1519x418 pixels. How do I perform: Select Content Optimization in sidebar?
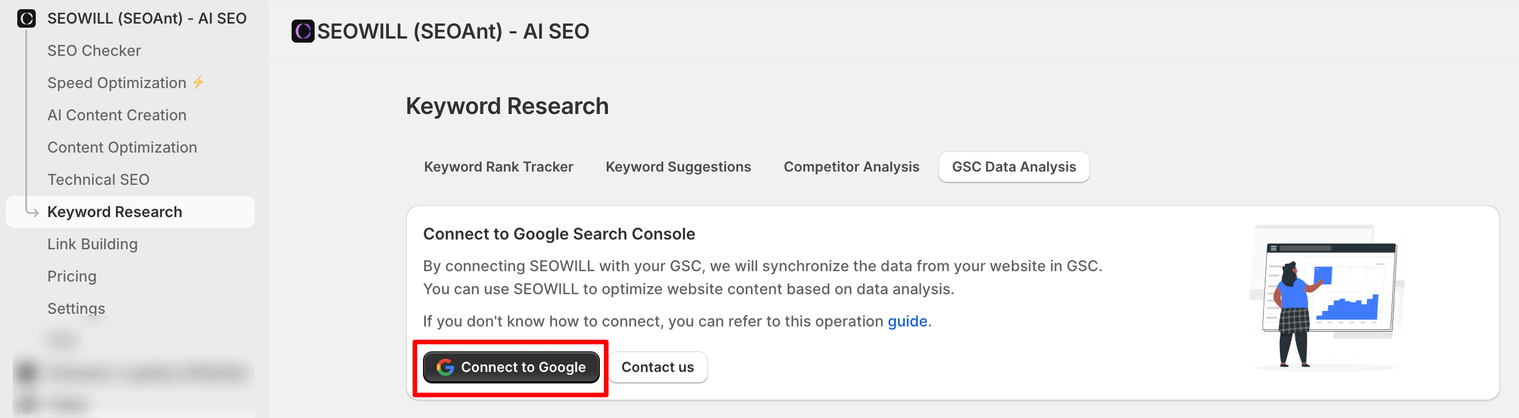[122, 147]
